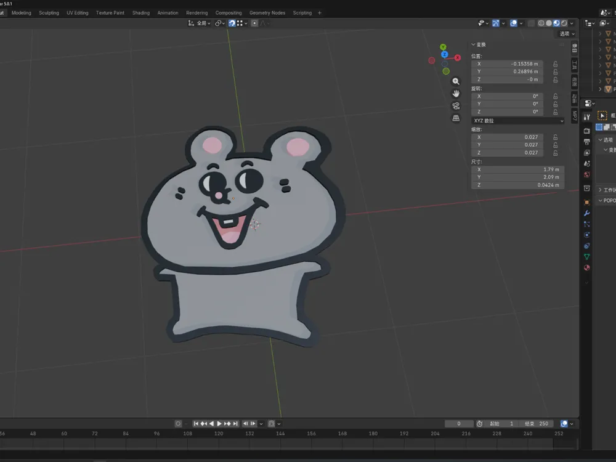Play the animation in reverse
This screenshot has width=616, height=462.
click(x=211, y=424)
